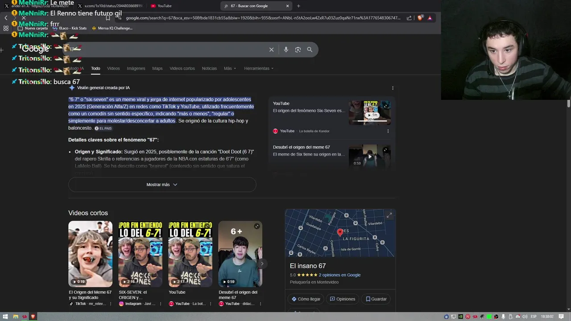Switch to the Videos cortos tab

click(x=182, y=68)
